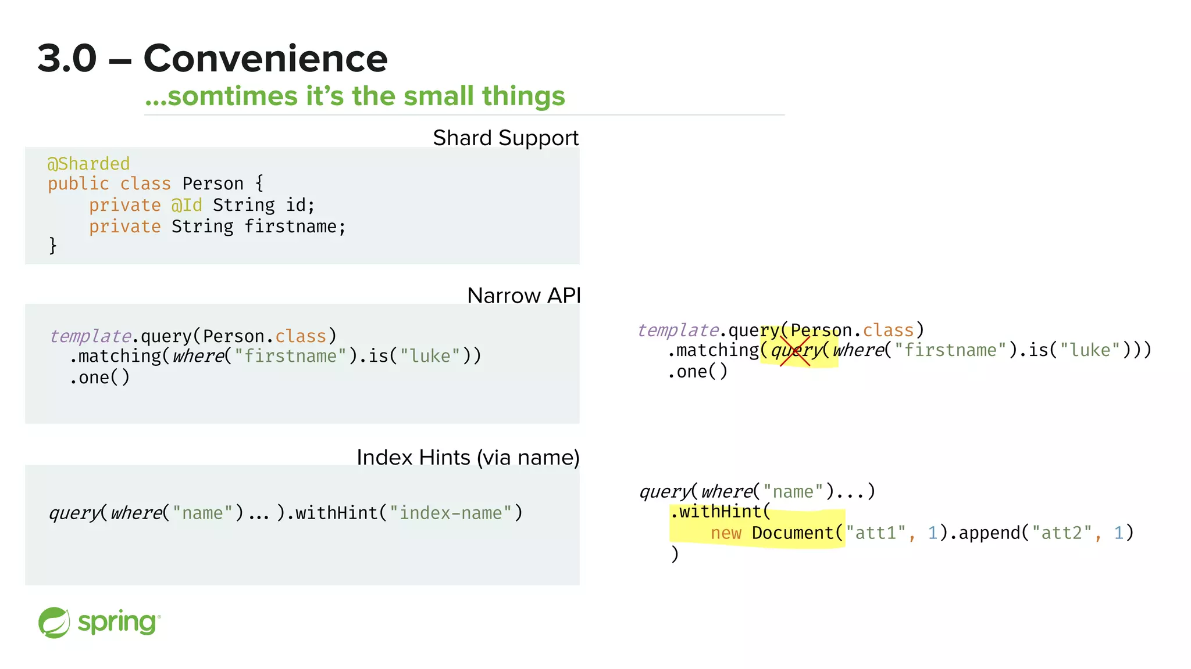
Task: Click the @Sharded annotation line
Action: 88,164
